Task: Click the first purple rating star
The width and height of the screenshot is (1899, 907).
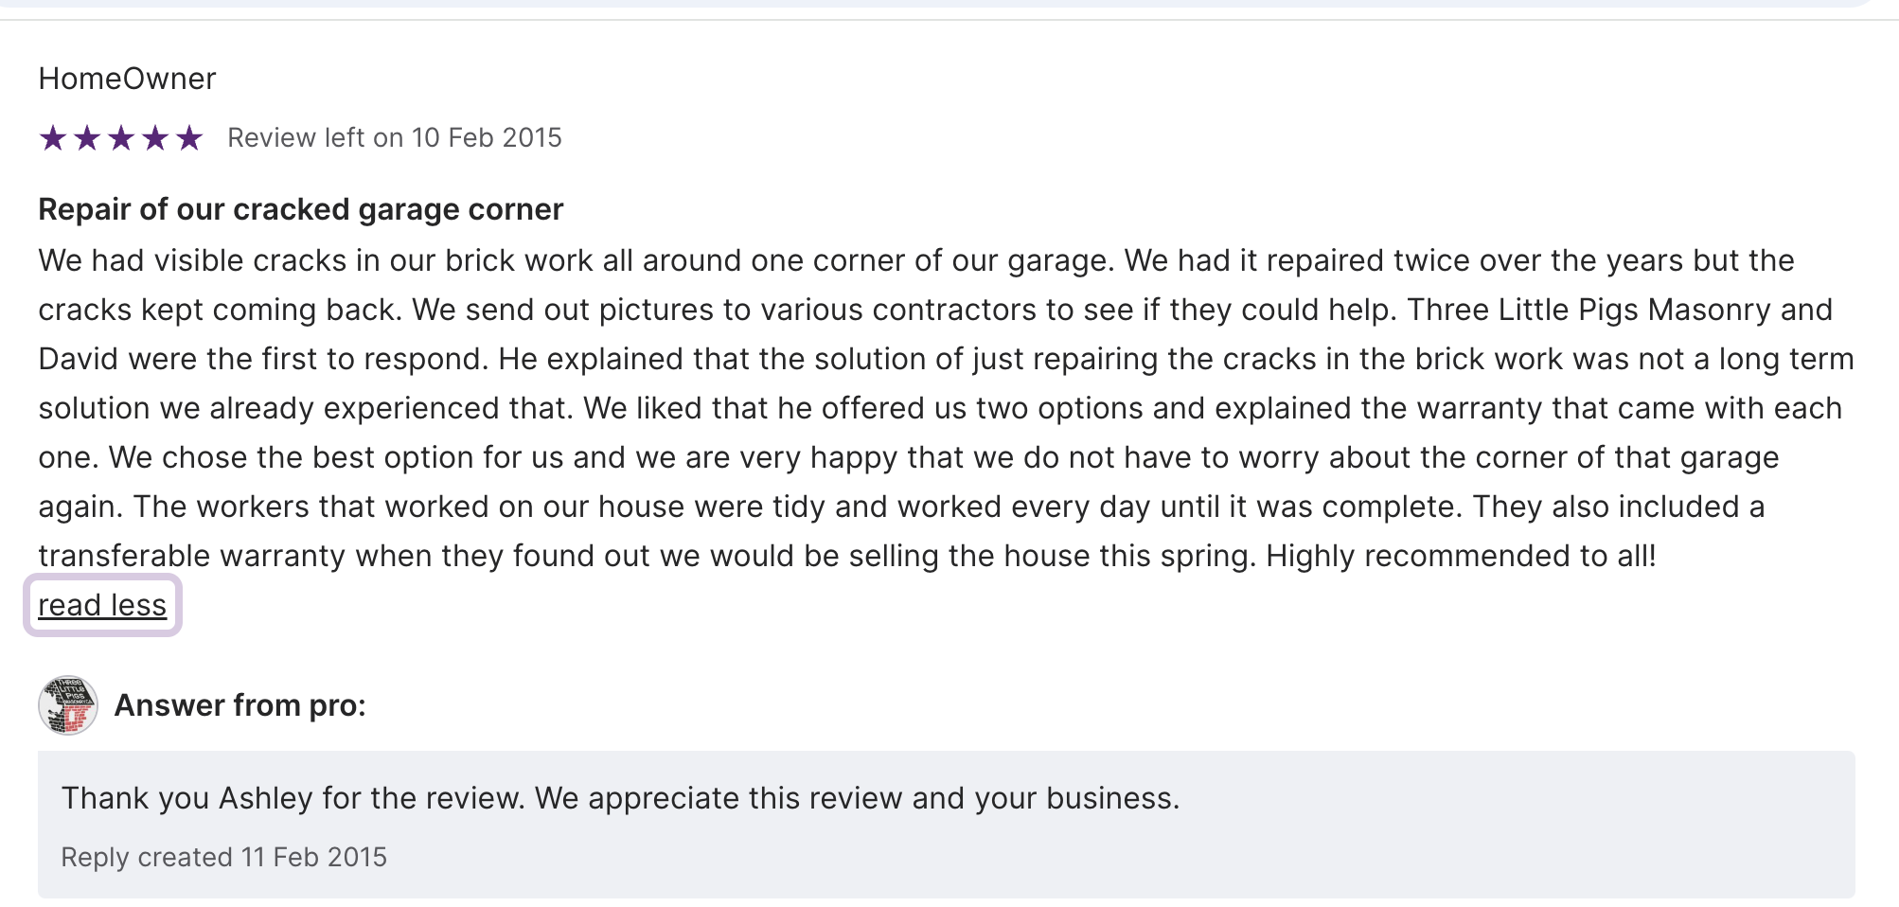Action: pyautogui.click(x=53, y=138)
